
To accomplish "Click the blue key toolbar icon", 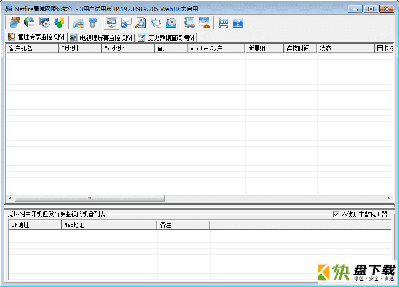I will pyautogui.click(x=93, y=22).
